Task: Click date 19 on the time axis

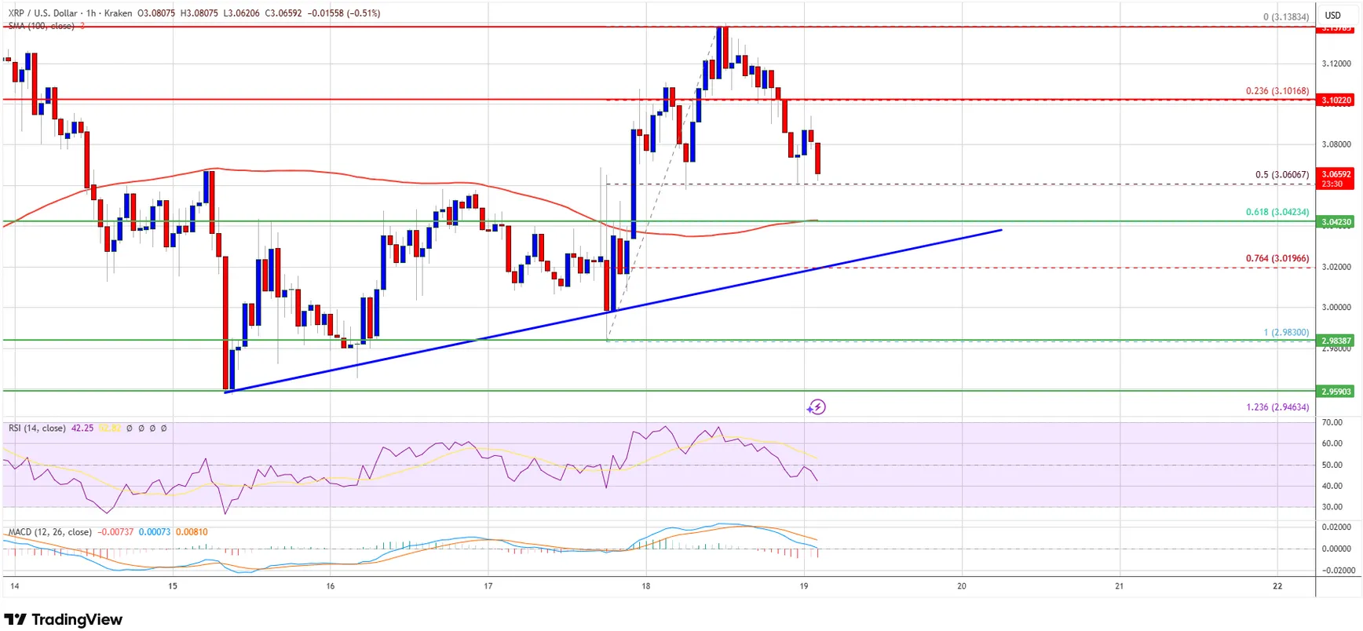Action: [804, 586]
